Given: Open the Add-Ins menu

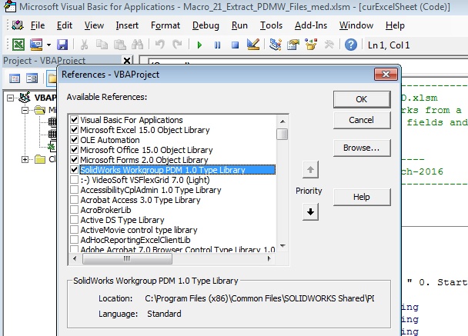Looking at the screenshot, I should click(x=311, y=25).
